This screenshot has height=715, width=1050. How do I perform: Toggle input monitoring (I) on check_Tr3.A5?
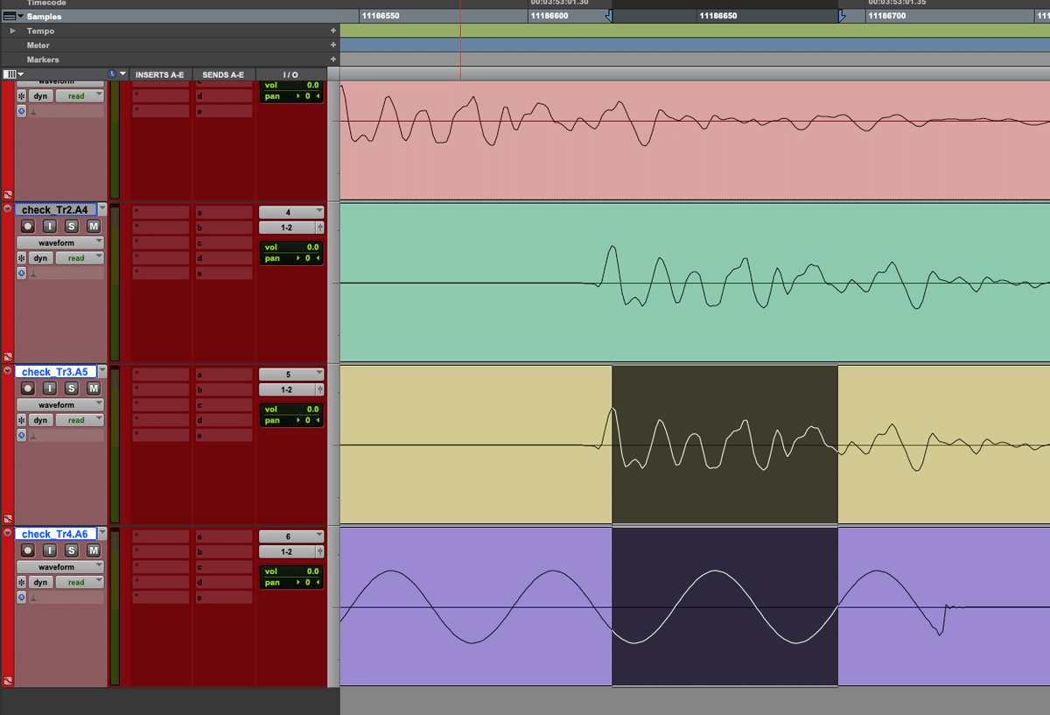click(49, 388)
